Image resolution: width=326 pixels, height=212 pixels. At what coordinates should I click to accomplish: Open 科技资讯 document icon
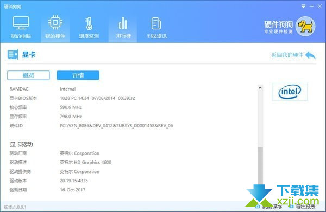pyautogui.click(x=156, y=23)
